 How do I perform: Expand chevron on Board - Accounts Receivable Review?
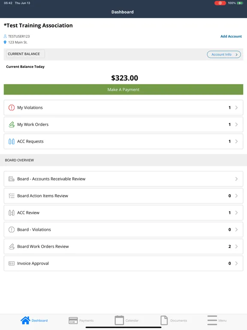click(x=236, y=179)
